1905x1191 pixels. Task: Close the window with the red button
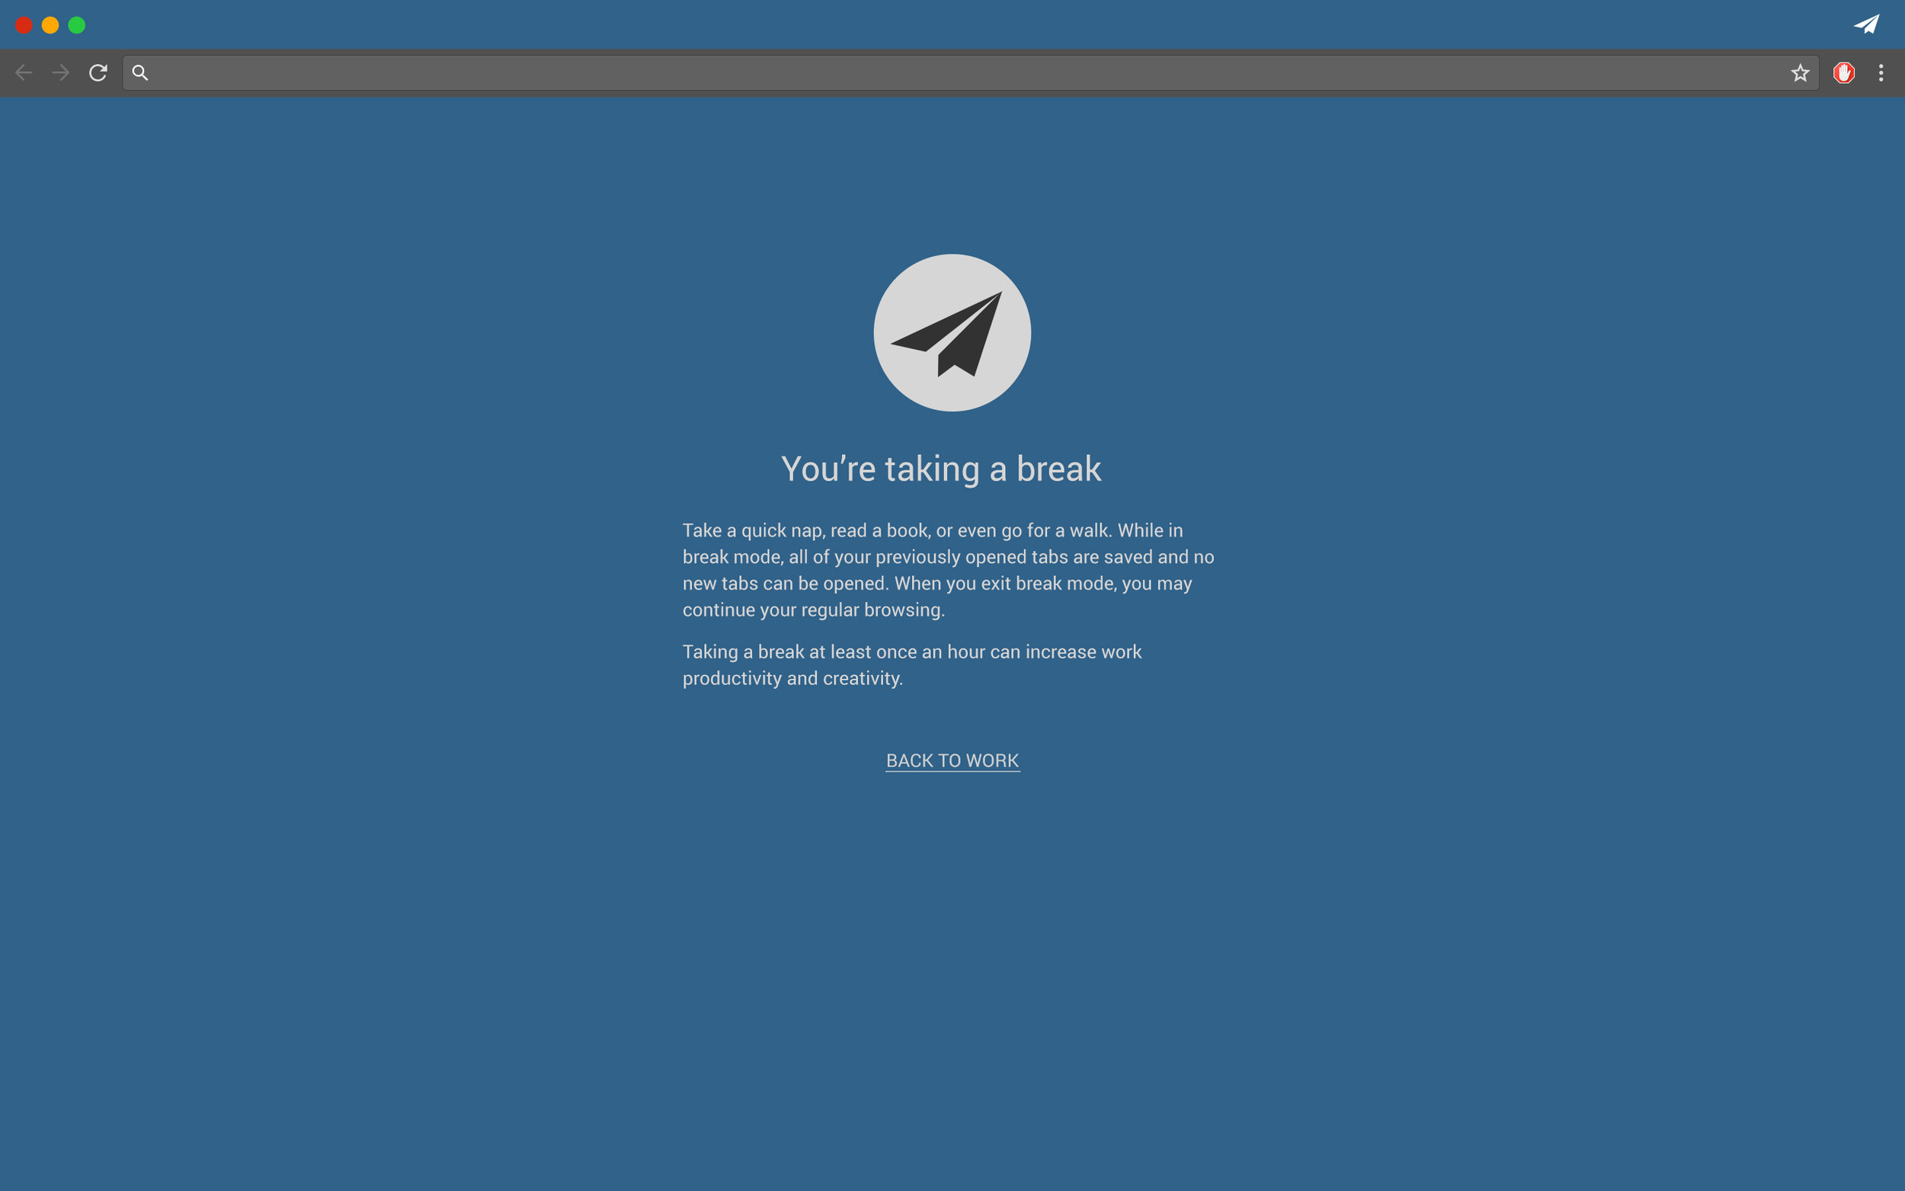24,25
